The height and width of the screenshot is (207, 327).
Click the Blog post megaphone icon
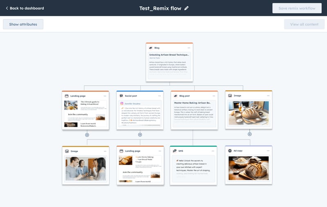175,96
